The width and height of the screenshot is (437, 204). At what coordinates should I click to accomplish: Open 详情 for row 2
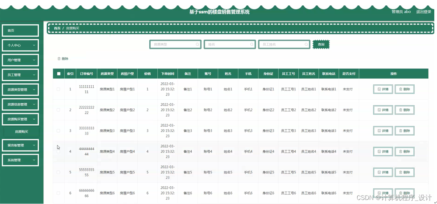383,110
